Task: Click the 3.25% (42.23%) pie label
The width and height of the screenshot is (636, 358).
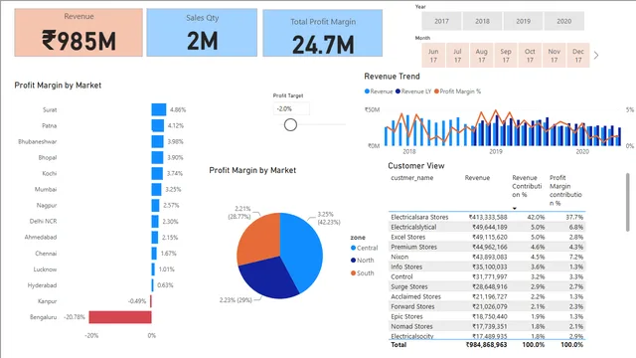Action: tap(329, 218)
